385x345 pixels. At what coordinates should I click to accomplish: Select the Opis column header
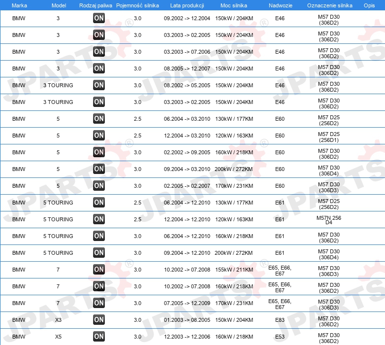tap(369, 5)
